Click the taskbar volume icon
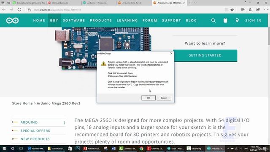Viewport: 270px width, 152px height. [240, 148]
